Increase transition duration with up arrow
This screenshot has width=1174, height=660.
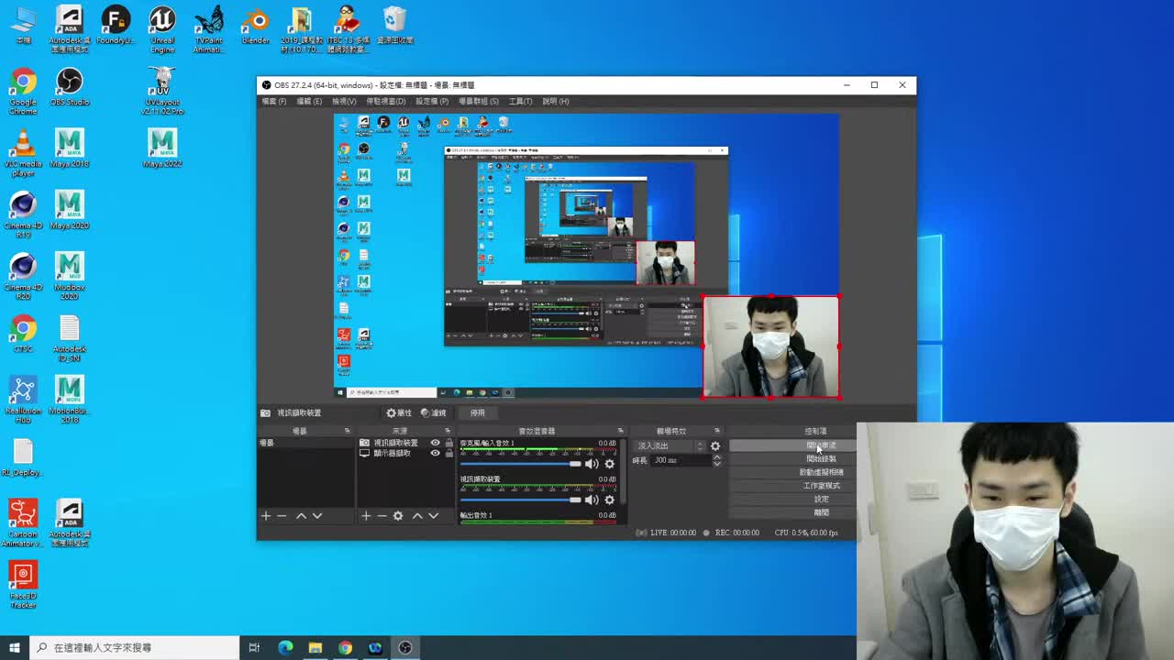coord(717,456)
